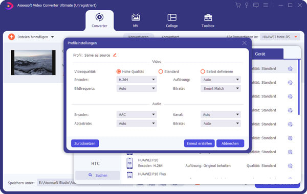The height and width of the screenshot is (194, 307).
Task: Close the Profileinstellungen dialog
Action: coord(245,43)
